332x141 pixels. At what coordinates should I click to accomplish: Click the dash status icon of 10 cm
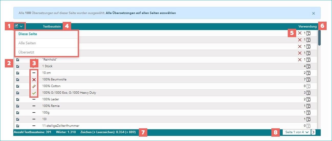click(x=34, y=73)
